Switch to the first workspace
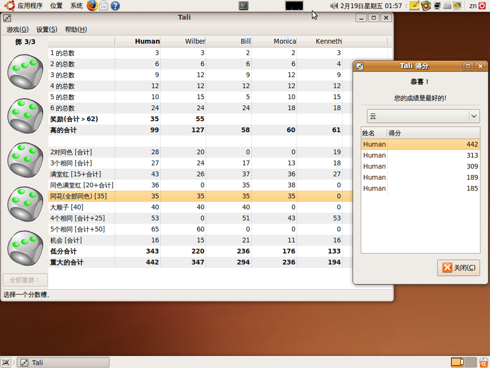Screen dimensions: 490x368 click(457, 362)
